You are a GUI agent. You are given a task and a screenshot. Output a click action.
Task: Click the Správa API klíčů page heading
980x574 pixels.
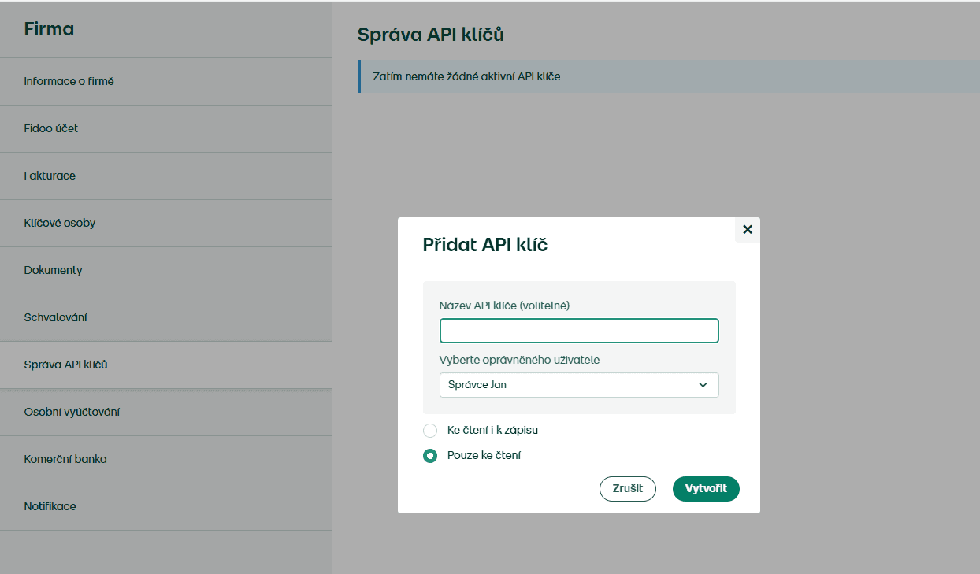coord(430,35)
